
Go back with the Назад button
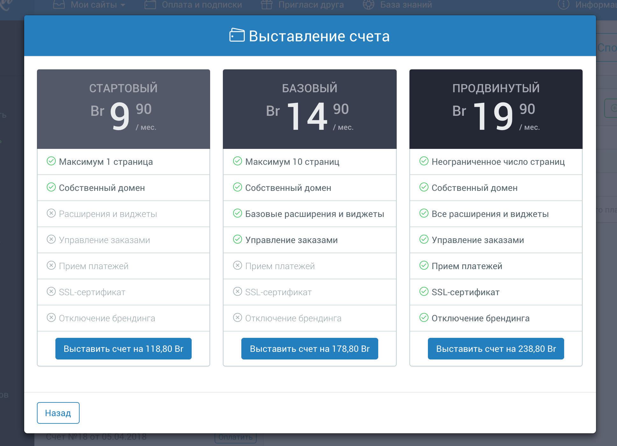(x=58, y=413)
